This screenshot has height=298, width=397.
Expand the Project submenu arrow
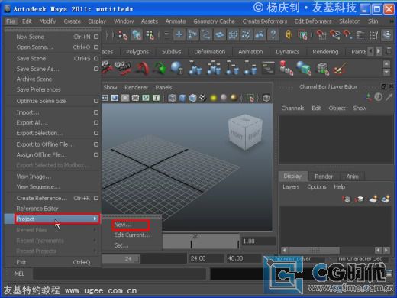[x=95, y=219]
